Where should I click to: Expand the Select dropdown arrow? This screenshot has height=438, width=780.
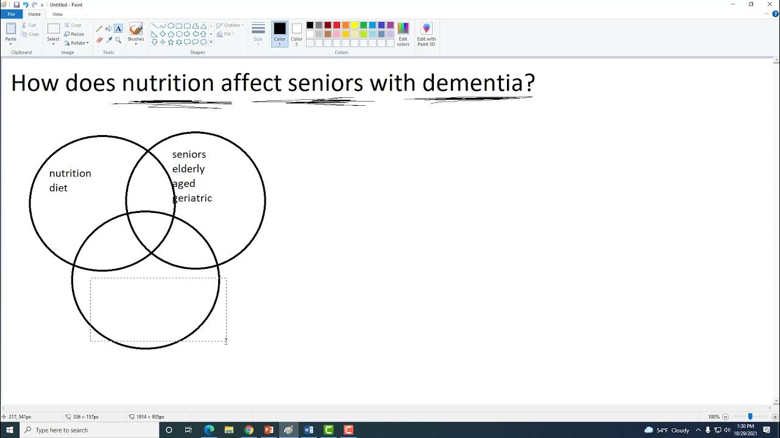point(54,44)
